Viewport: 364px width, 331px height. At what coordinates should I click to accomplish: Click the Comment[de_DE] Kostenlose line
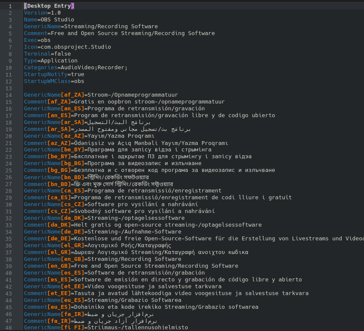point(193,239)
